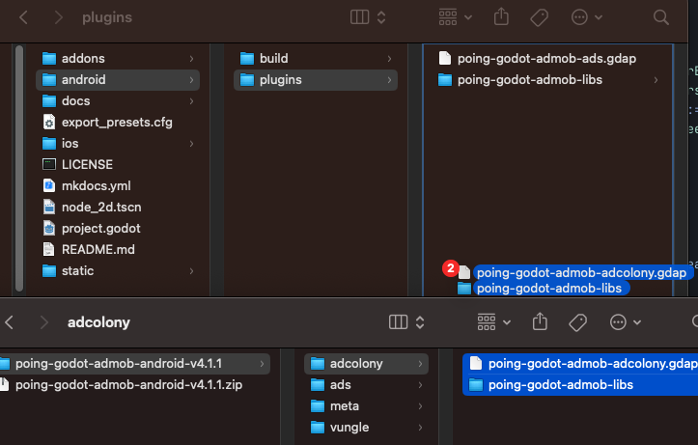Select node_2d.tscn file
The height and width of the screenshot is (445, 698).
118,207
